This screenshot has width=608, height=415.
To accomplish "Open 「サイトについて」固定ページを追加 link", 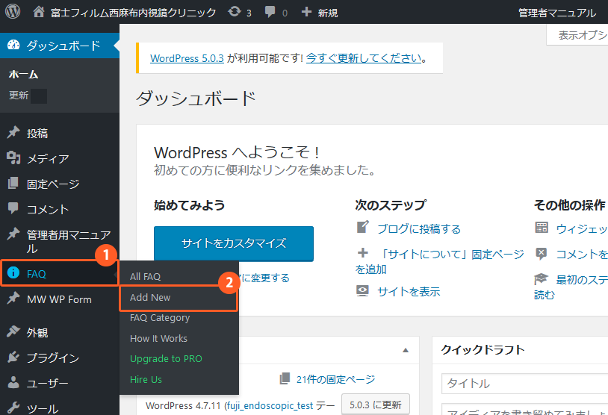I will [440, 261].
